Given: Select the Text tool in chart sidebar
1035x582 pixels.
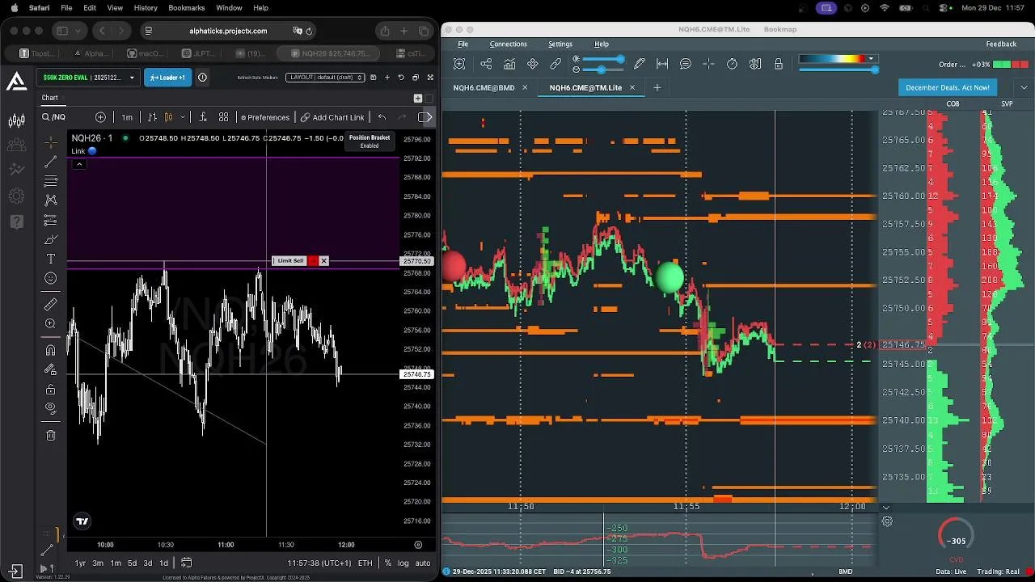Looking at the screenshot, I should coord(50,259).
